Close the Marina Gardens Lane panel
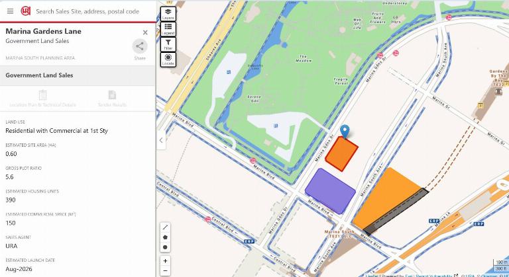The width and height of the screenshot is (509, 277). [x=145, y=32]
